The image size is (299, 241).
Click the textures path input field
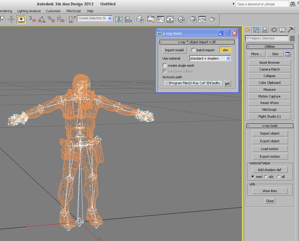pos(193,83)
